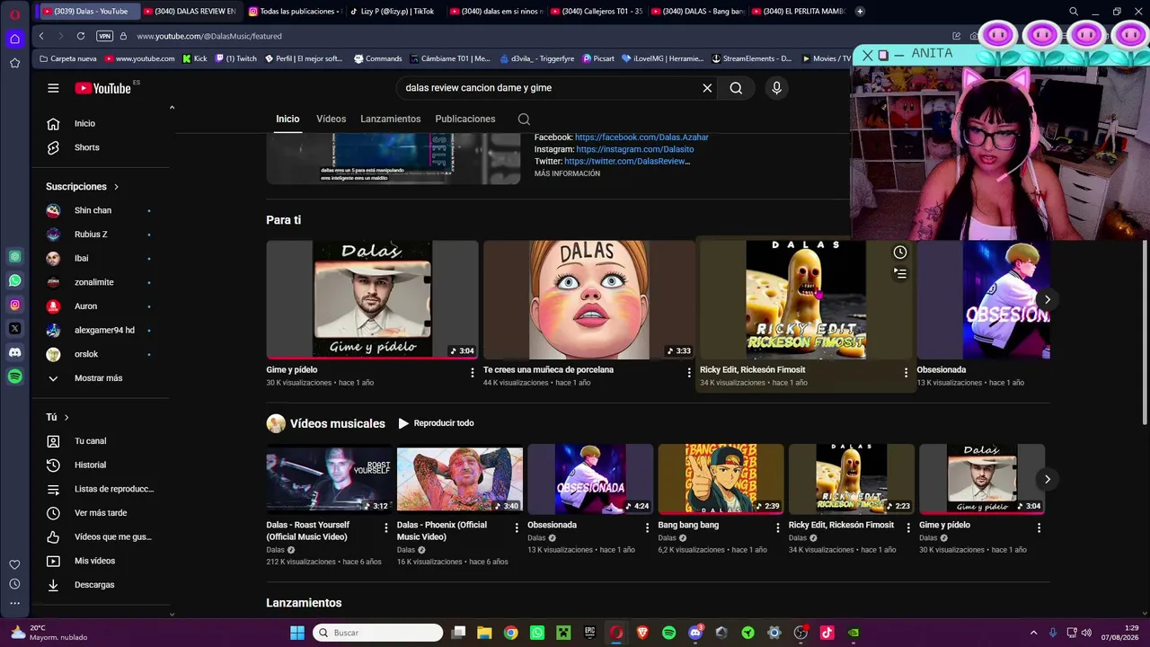Open the VPN badge in address bar
This screenshot has height=647, width=1150.
[x=104, y=36]
